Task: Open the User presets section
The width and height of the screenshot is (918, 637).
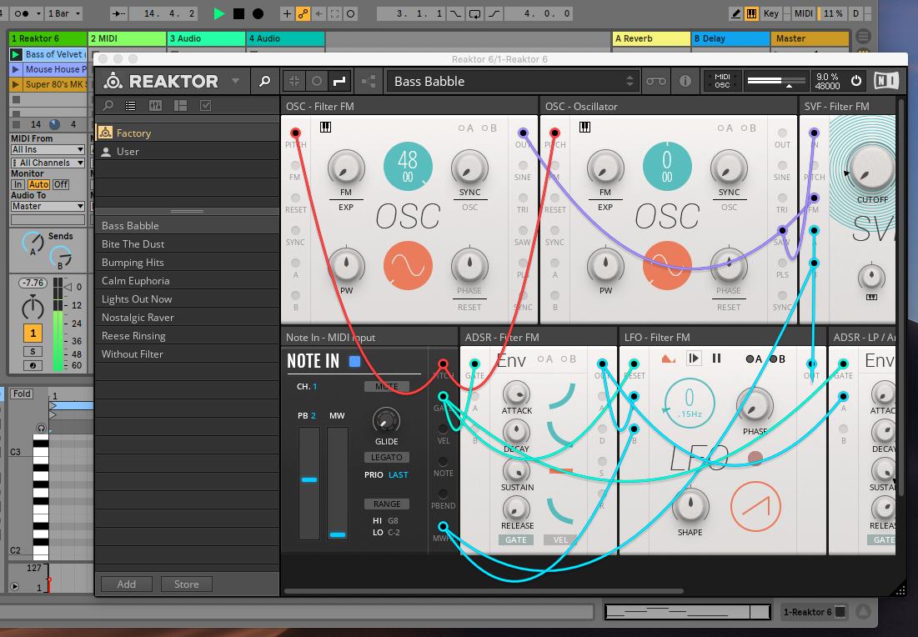Action: [x=186, y=152]
